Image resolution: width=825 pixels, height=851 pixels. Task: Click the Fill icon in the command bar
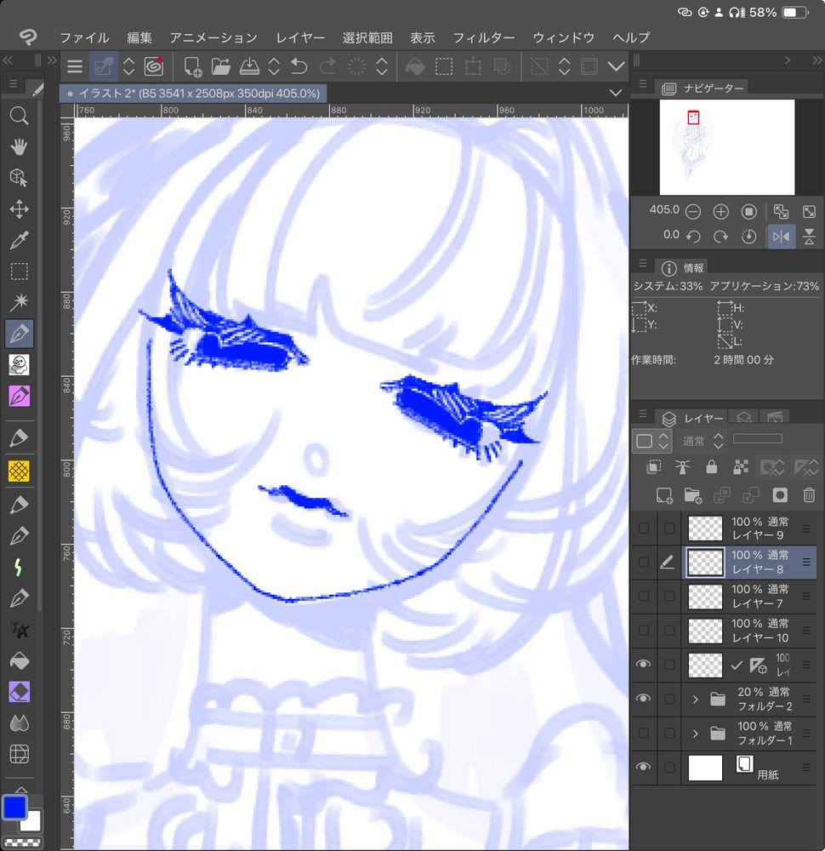pos(416,66)
